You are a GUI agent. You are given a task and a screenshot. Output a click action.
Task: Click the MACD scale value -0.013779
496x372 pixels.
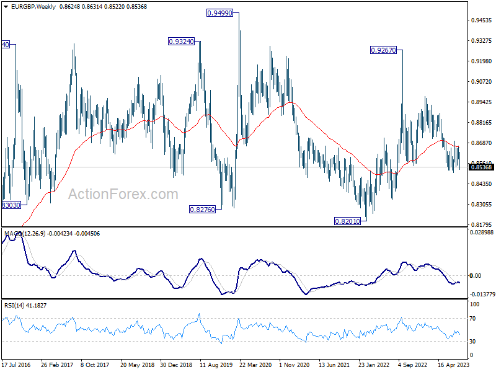coord(482,294)
